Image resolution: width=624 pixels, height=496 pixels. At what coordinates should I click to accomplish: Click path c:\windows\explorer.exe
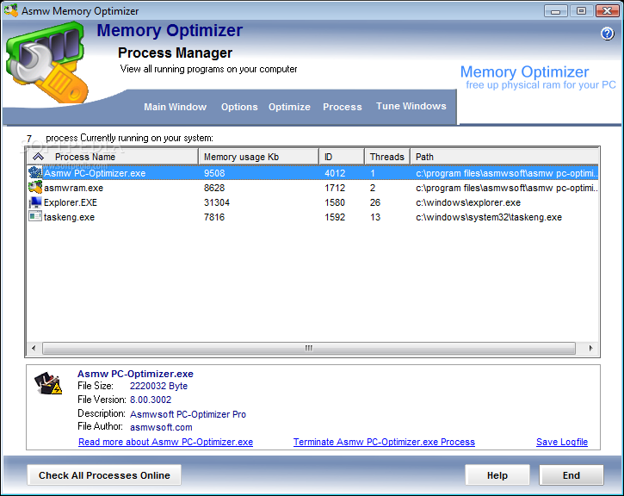(x=468, y=202)
